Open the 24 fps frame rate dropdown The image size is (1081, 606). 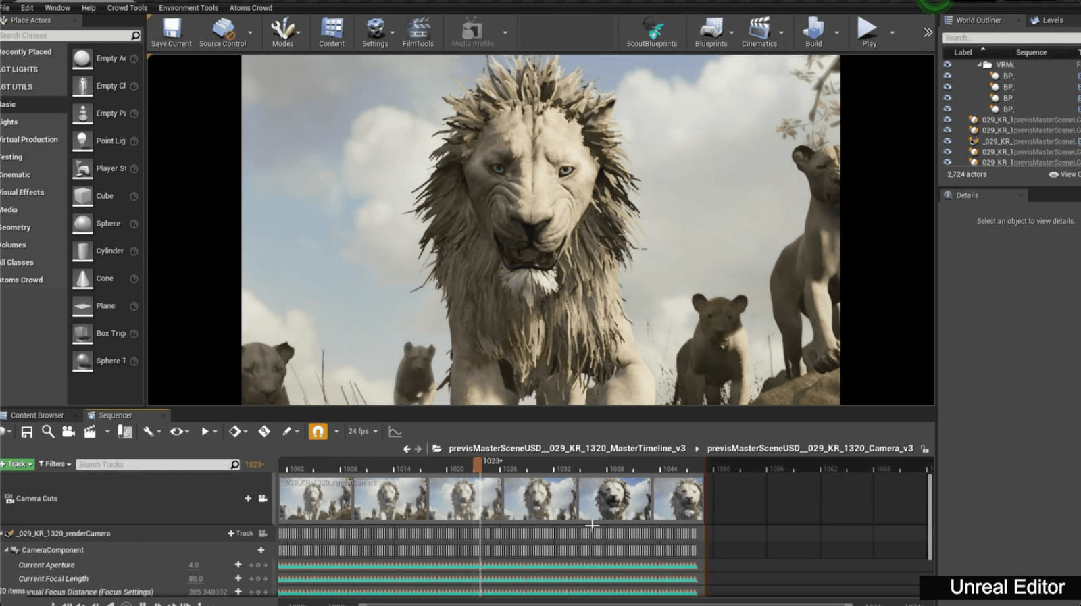pyautogui.click(x=363, y=432)
